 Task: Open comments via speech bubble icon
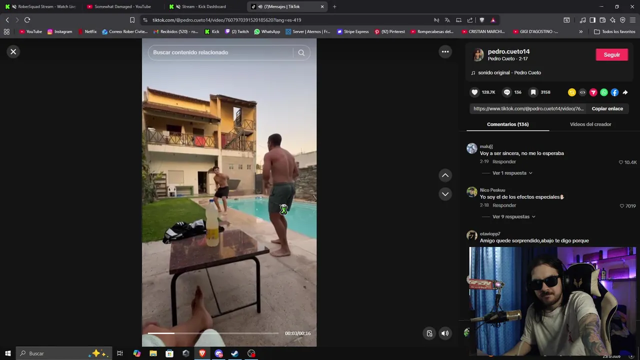(x=507, y=92)
